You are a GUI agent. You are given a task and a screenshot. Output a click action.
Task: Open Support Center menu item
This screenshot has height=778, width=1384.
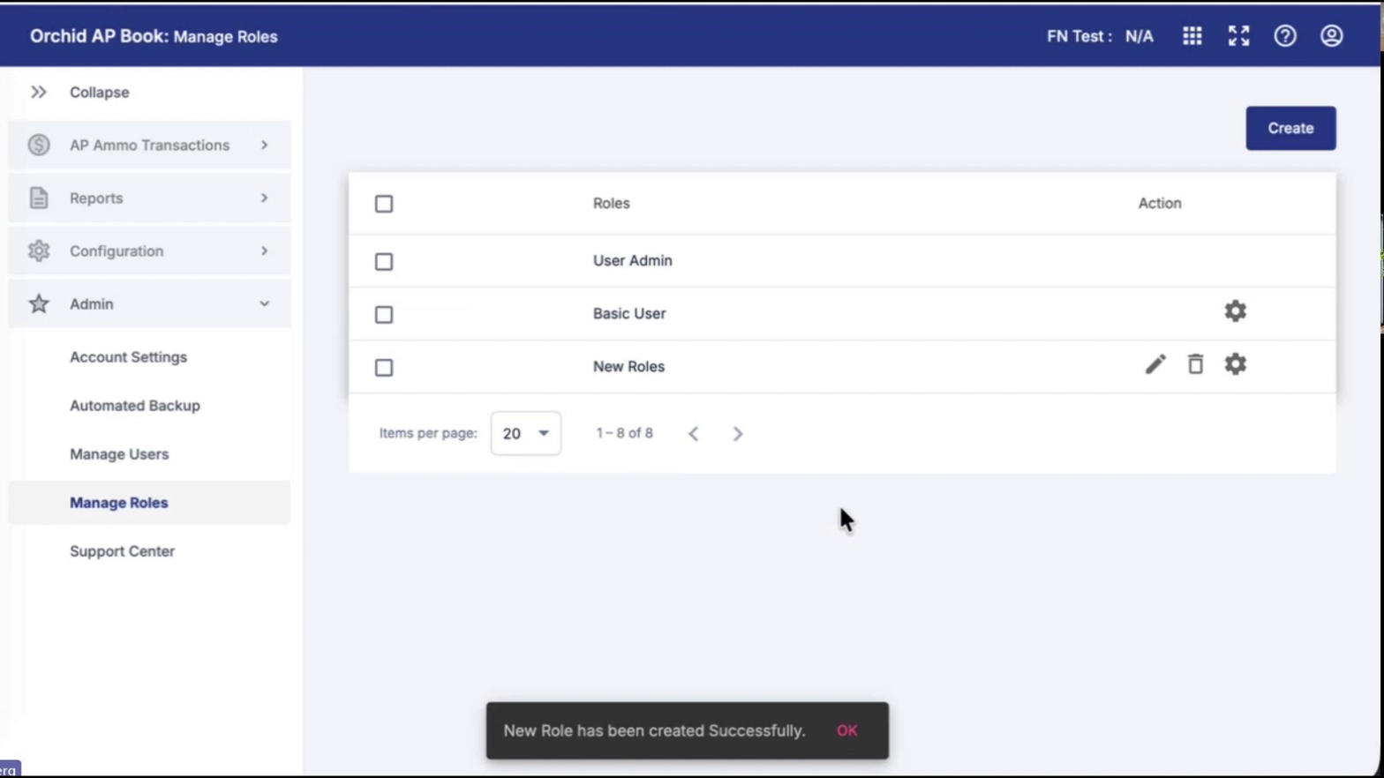pos(122,551)
